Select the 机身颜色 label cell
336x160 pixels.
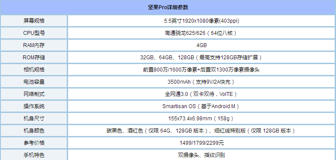34,131
